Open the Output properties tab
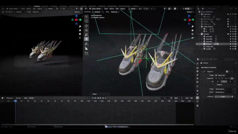The height and width of the screenshot is (134, 238). [x=197, y=71]
